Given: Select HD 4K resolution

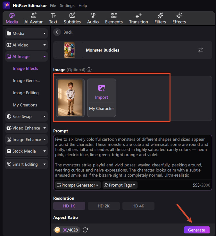Looking at the screenshot, I should click(x=138, y=206).
